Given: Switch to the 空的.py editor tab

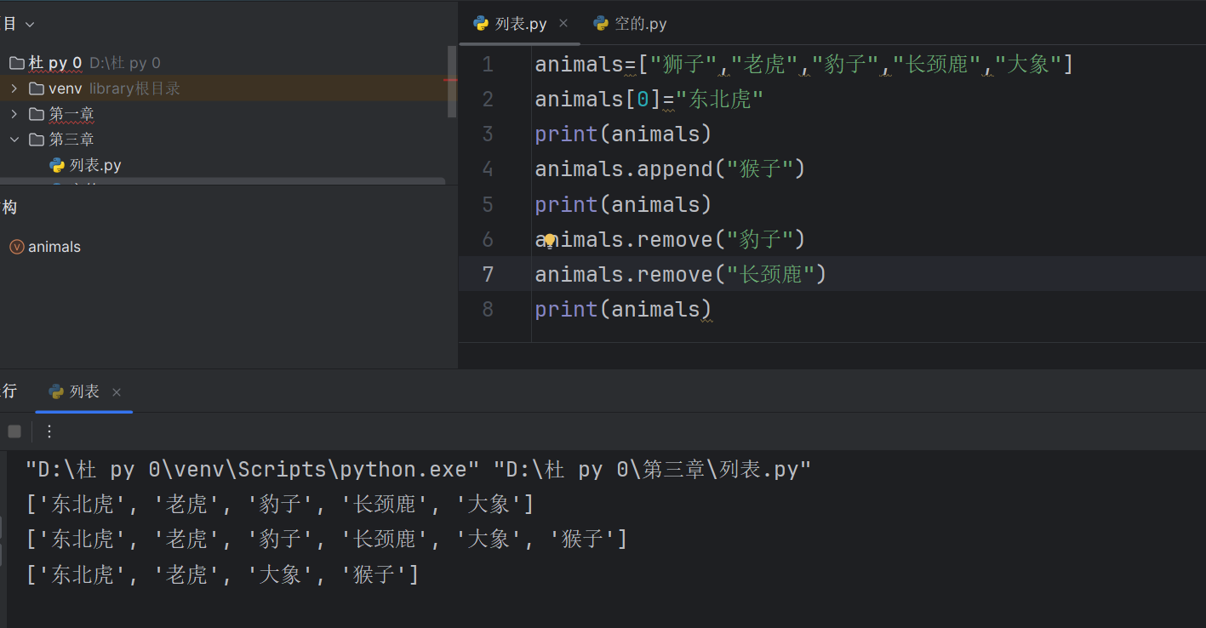Looking at the screenshot, I should [x=631, y=24].
